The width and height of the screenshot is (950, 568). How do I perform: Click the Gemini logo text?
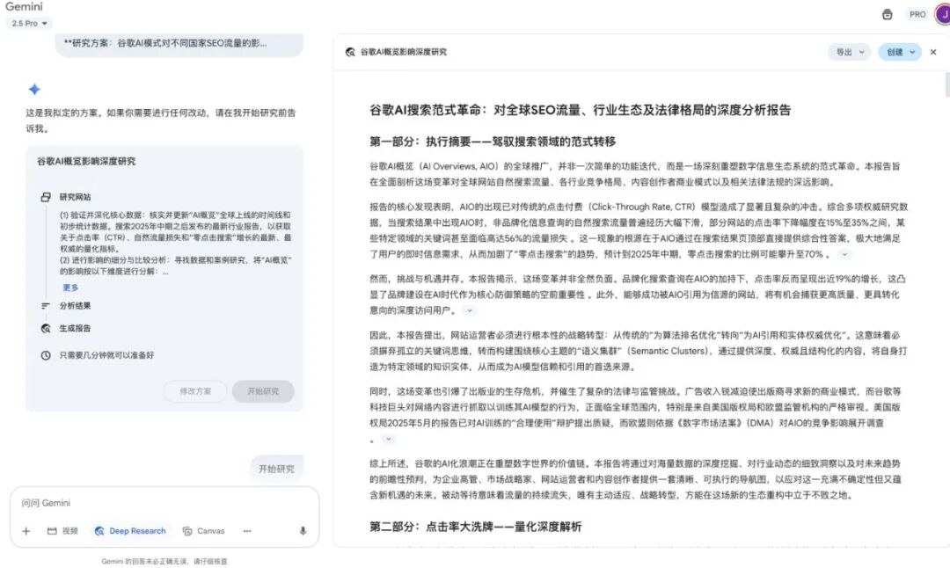pyautogui.click(x=25, y=7)
